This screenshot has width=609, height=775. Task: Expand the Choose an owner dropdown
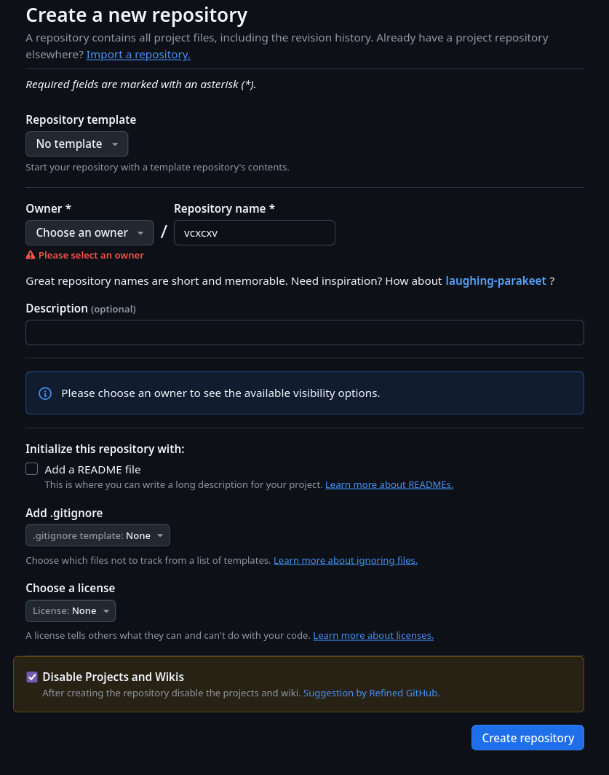coord(89,233)
